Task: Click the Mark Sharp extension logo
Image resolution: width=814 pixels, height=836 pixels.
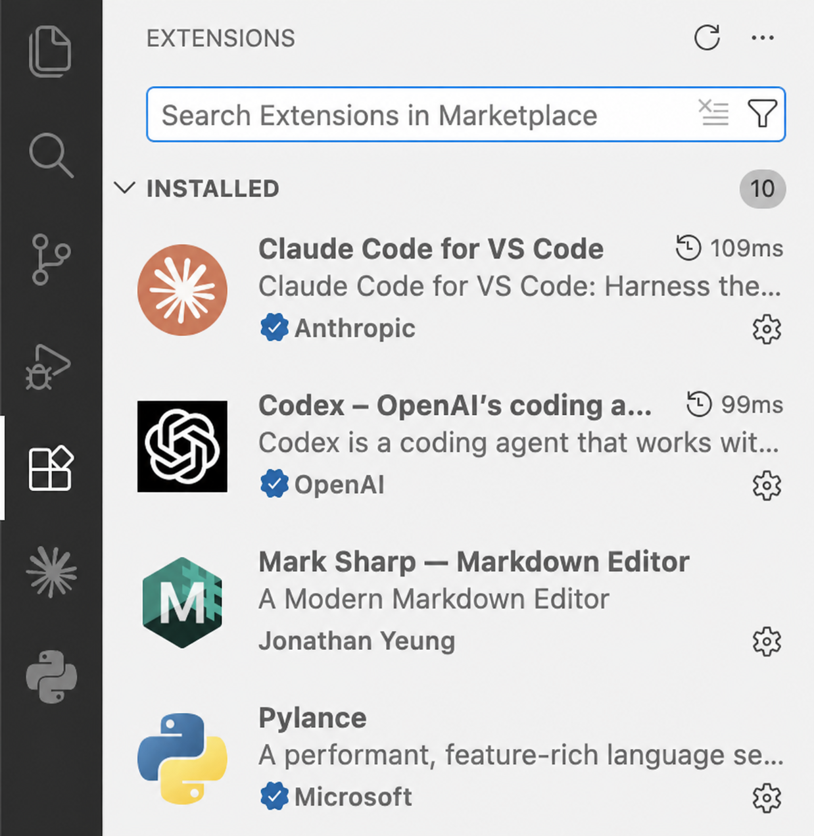Action: tap(182, 602)
